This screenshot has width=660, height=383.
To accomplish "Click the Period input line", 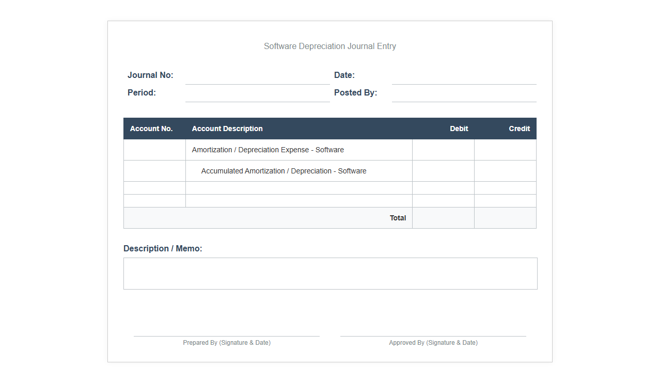I will (257, 93).
